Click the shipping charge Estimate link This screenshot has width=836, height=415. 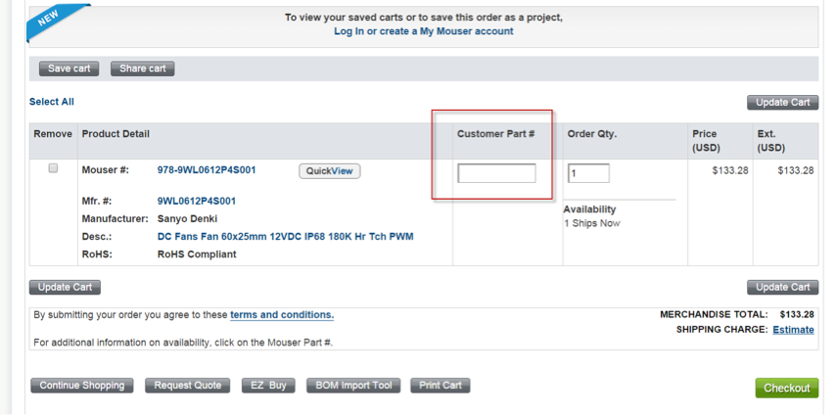tap(793, 330)
